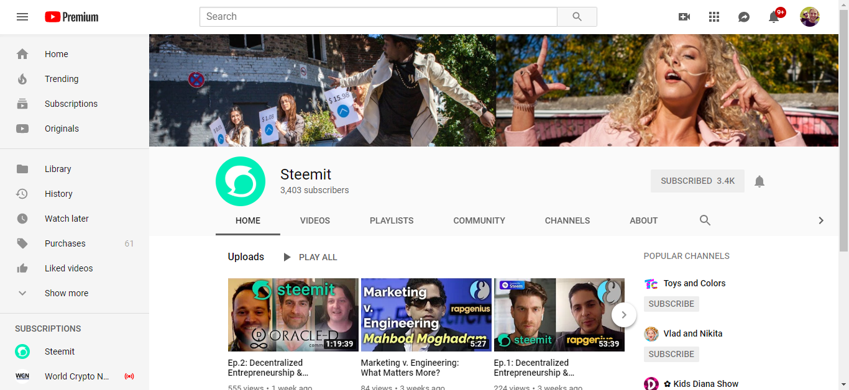Advance Uploads carousel with next arrow

624,315
